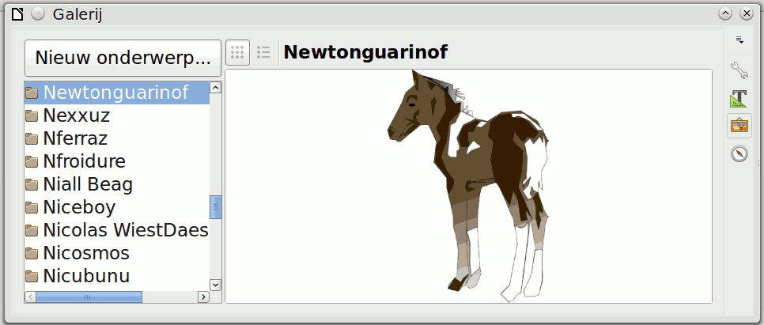Click the horizontal scrollbar thumb
Image resolution: width=764 pixels, height=325 pixels.
tap(89, 297)
